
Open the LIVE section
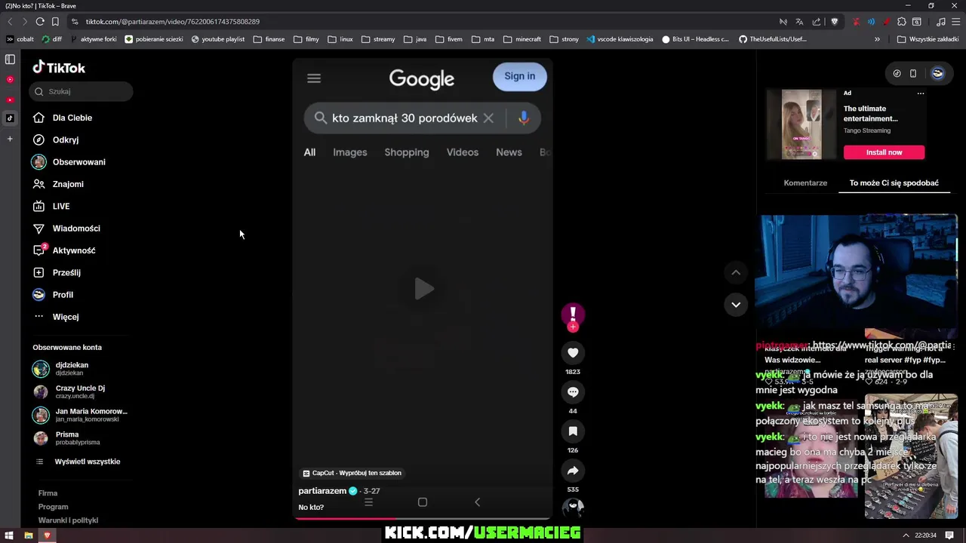tap(61, 206)
